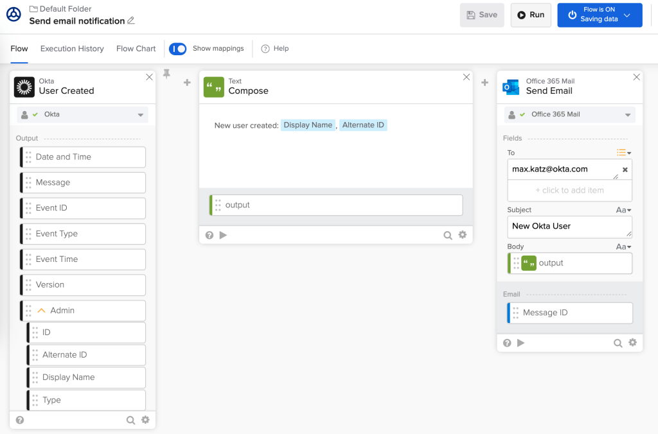The height and width of the screenshot is (434, 658).
Task: Open the Subject field type dropdown
Action: click(x=623, y=210)
